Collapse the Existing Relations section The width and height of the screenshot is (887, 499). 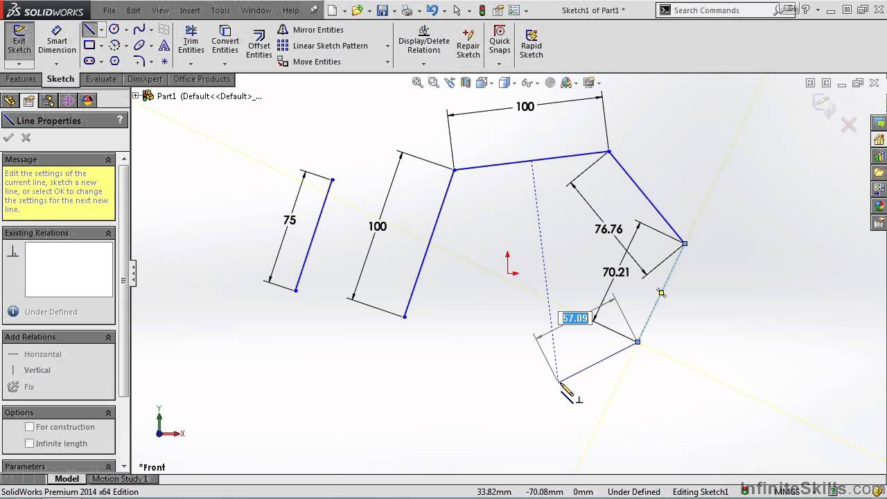coord(108,233)
